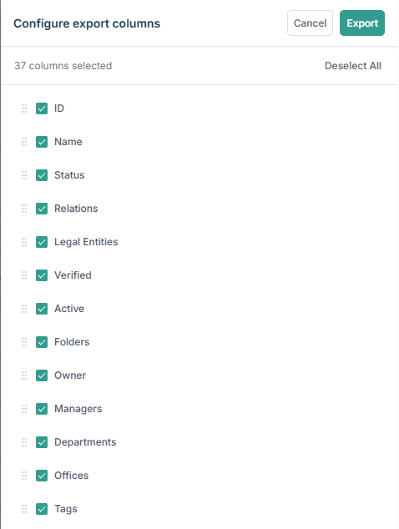The width and height of the screenshot is (399, 529).
Task: Click the Managers row grip icon
Action: [x=24, y=409]
